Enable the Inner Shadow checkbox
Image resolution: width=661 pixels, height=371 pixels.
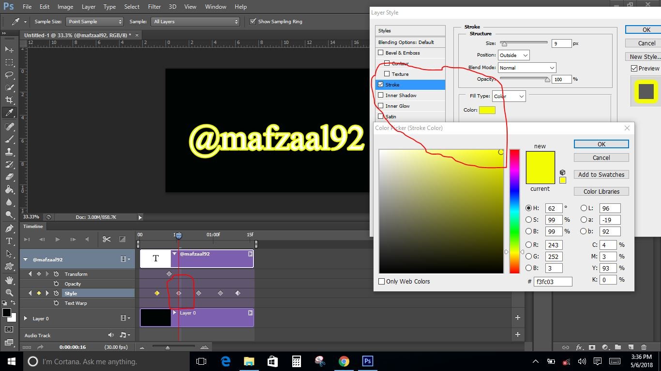pyautogui.click(x=380, y=95)
